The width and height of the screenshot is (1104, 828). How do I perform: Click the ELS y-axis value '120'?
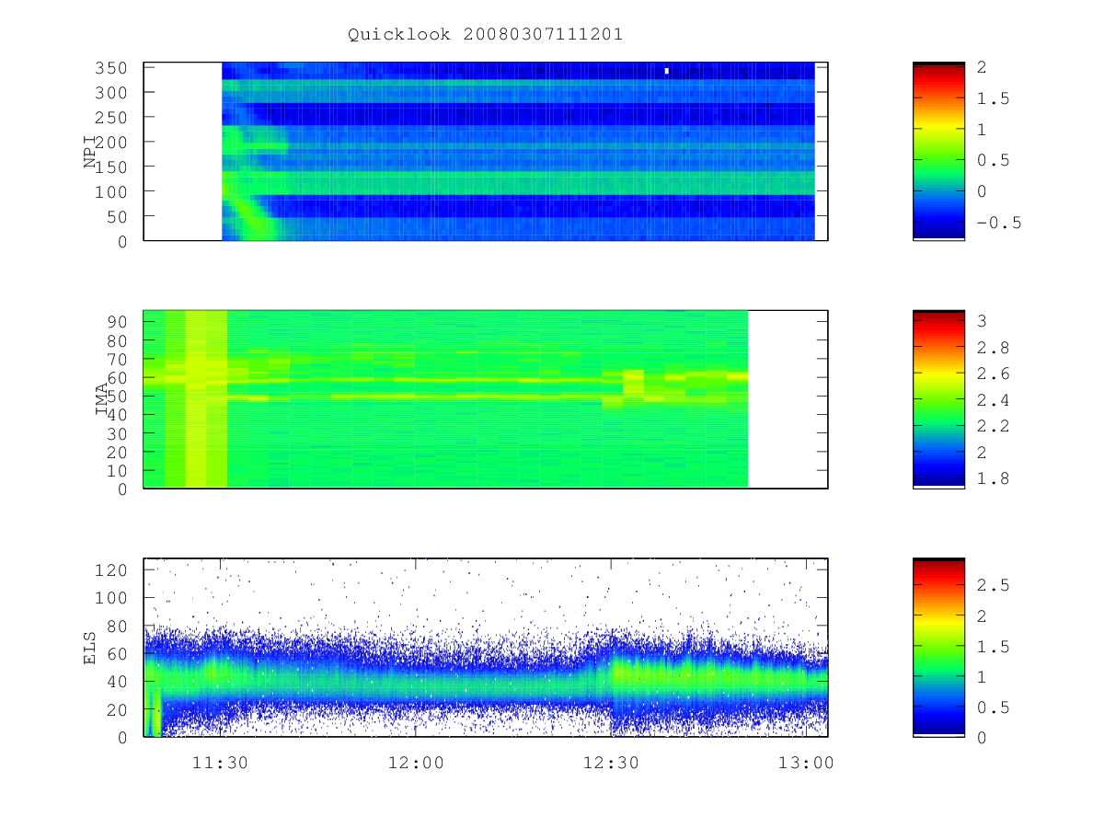point(111,570)
